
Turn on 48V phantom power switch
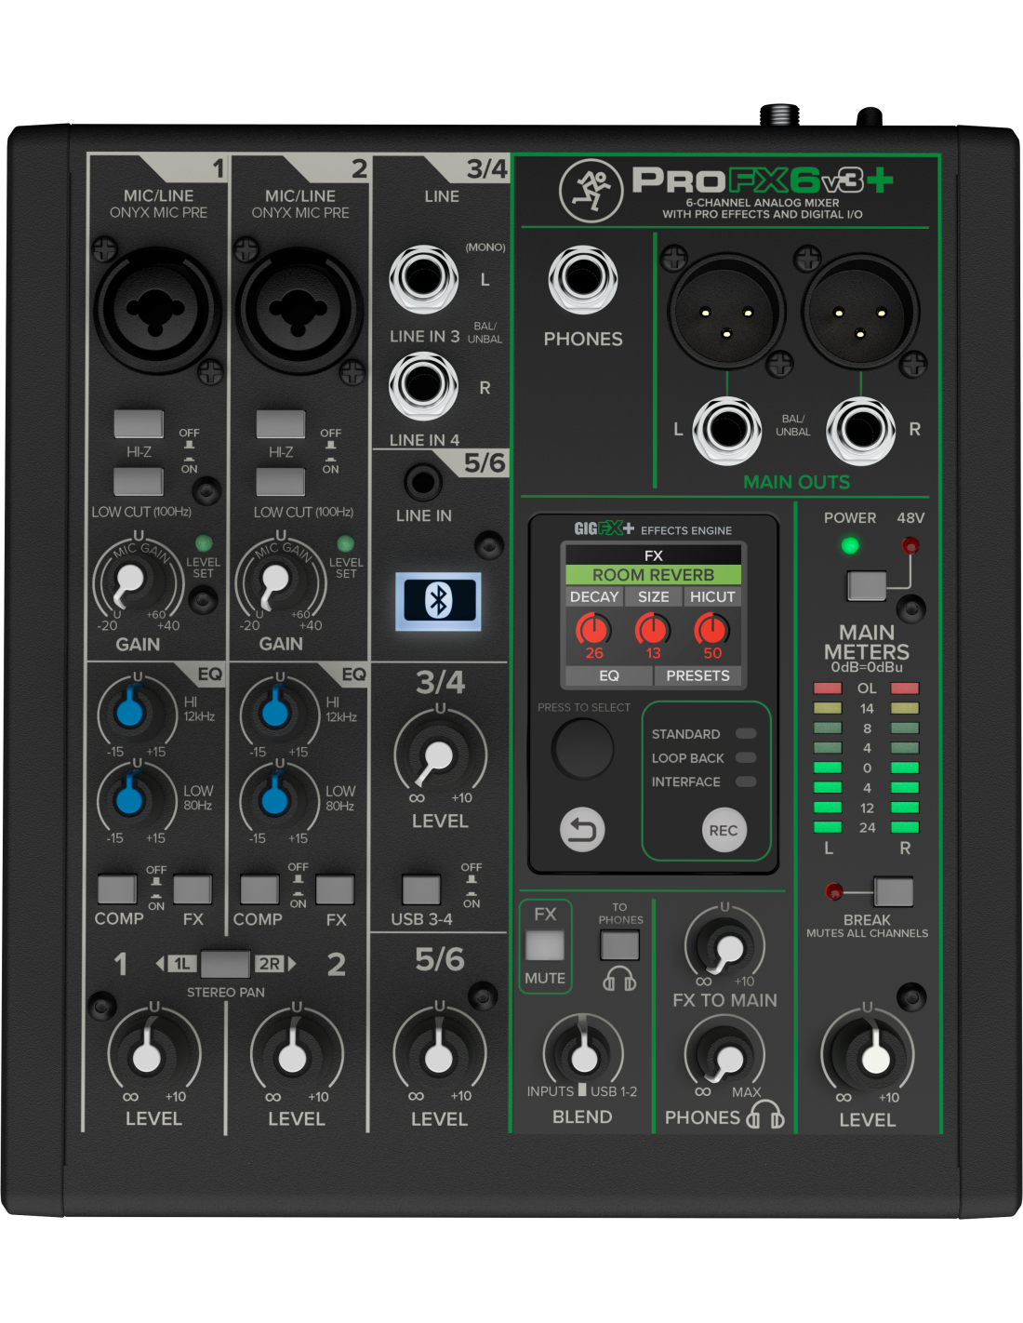click(867, 586)
